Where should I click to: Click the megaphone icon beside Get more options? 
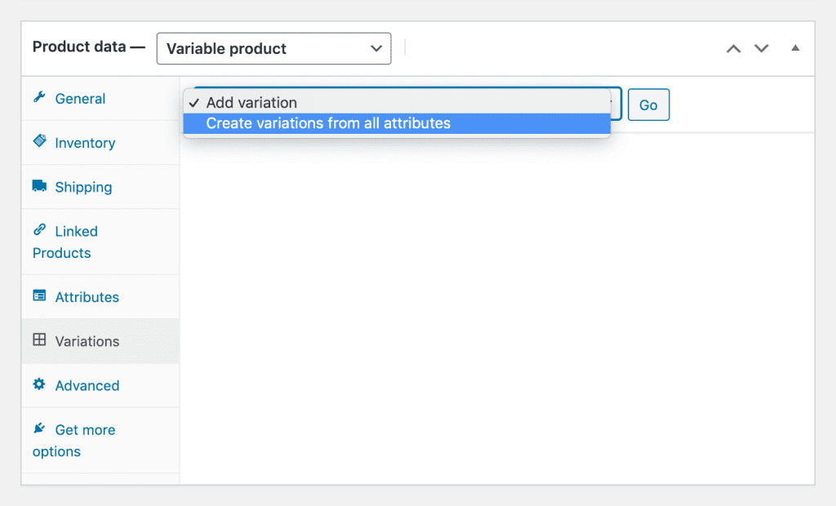39,429
